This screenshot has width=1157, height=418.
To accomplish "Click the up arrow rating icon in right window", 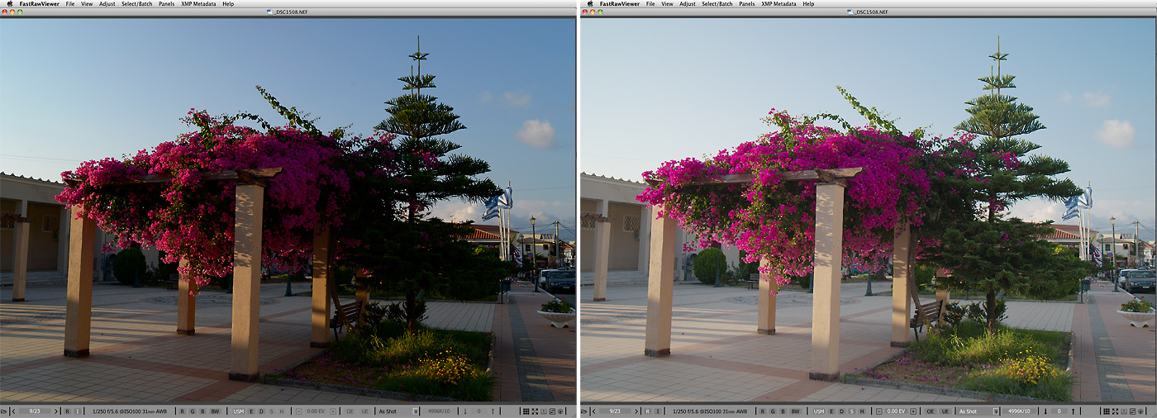I will pyautogui.click(x=1074, y=411).
